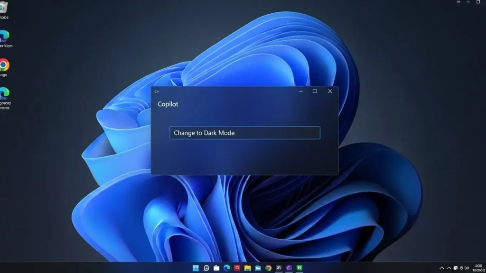Screen dimensions: 486x273
Task: Click inside the 'Change to Dark Mode' text field
Action: [244, 133]
